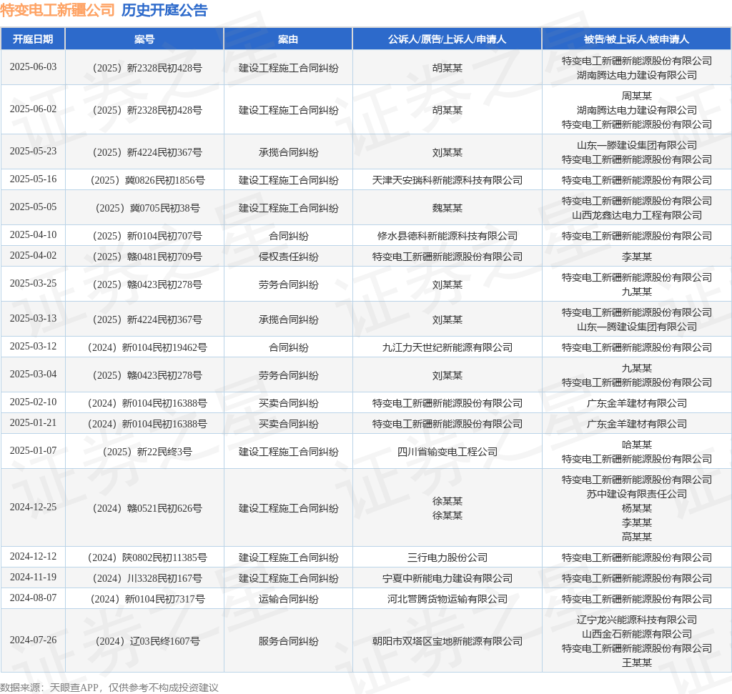
Task: Click the date 2024-07-26
Action: pos(33,640)
